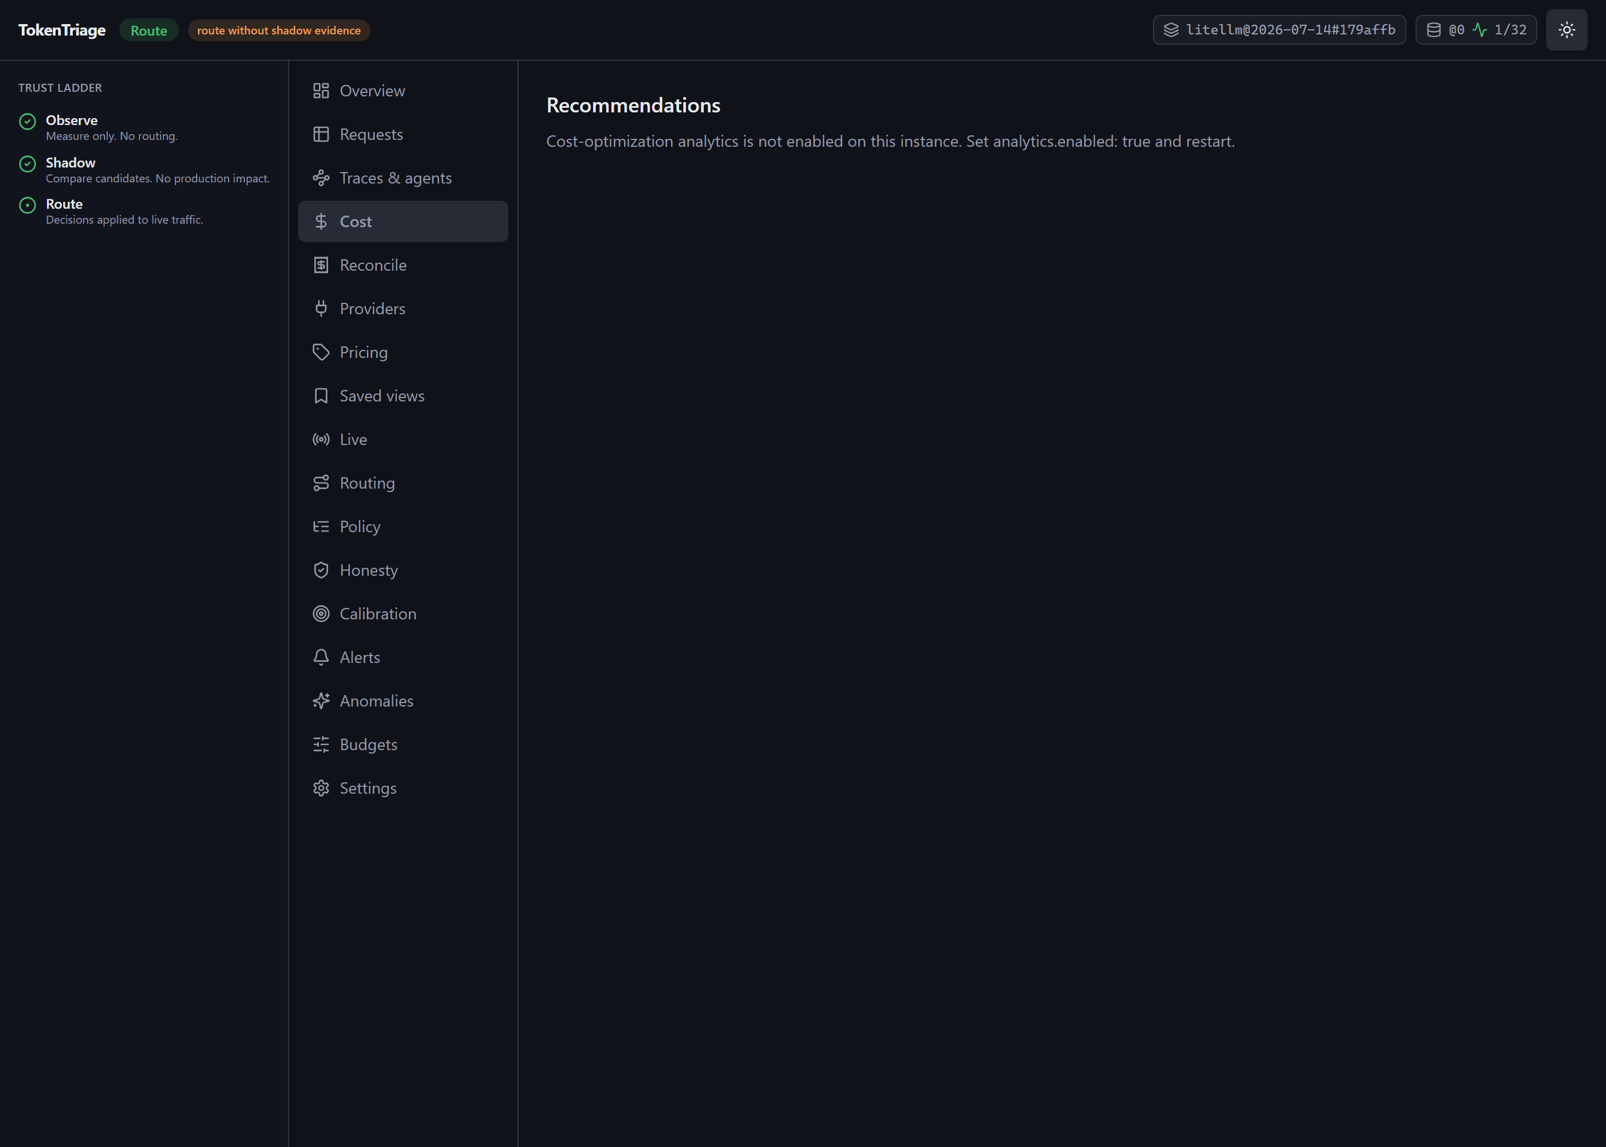
Task: Click the Policy list icon
Action: pos(321,526)
